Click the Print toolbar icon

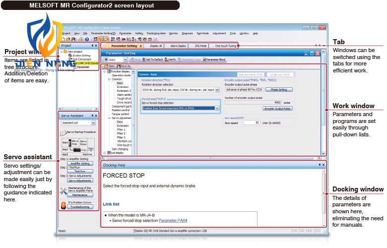[x=80, y=39]
